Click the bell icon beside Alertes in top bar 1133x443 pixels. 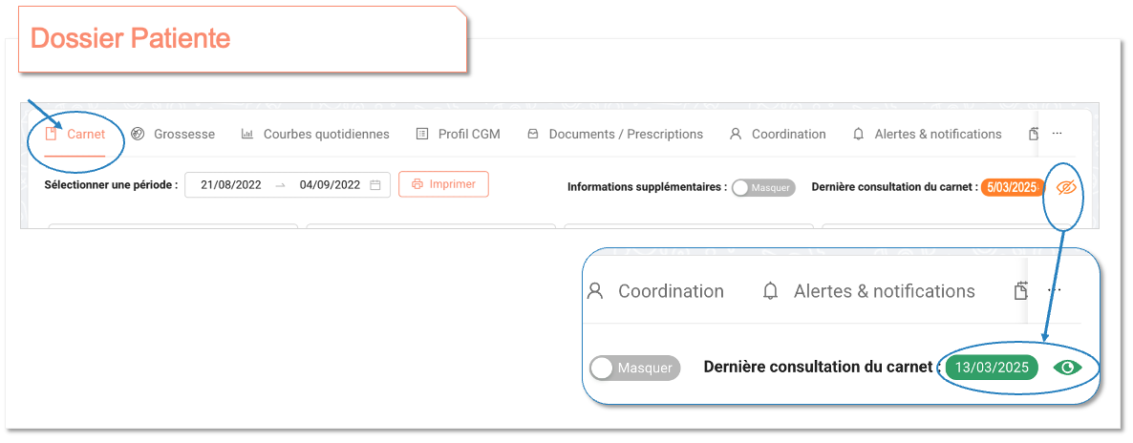pos(859,134)
